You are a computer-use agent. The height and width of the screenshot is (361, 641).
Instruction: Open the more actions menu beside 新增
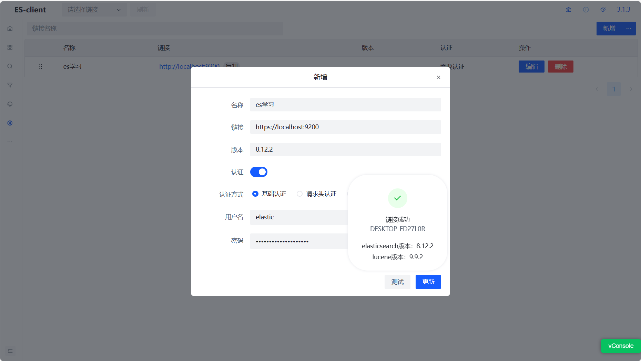pos(628,29)
